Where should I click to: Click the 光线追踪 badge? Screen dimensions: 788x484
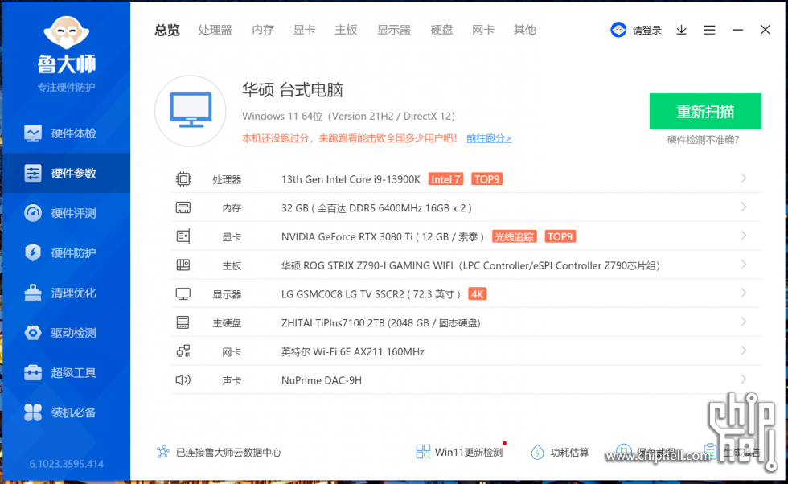[514, 236]
